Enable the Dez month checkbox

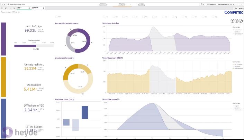(x=213, y=17)
